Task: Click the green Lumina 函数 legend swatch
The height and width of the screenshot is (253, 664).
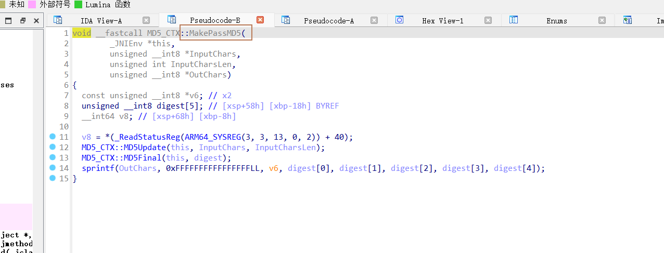Action: tap(78, 5)
